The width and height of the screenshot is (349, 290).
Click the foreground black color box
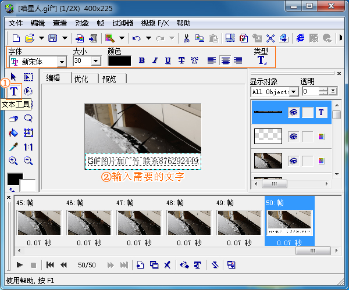pos(15,178)
